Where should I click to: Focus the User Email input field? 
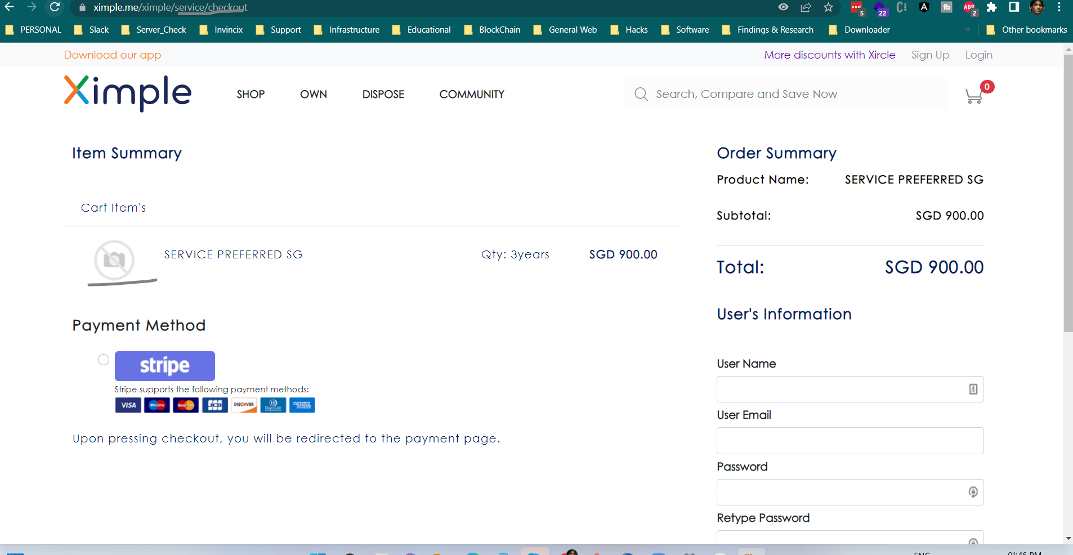pos(850,441)
